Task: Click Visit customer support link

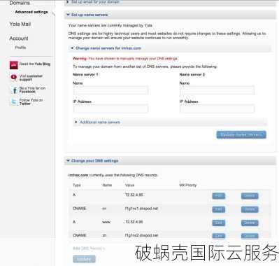Action: point(31,78)
